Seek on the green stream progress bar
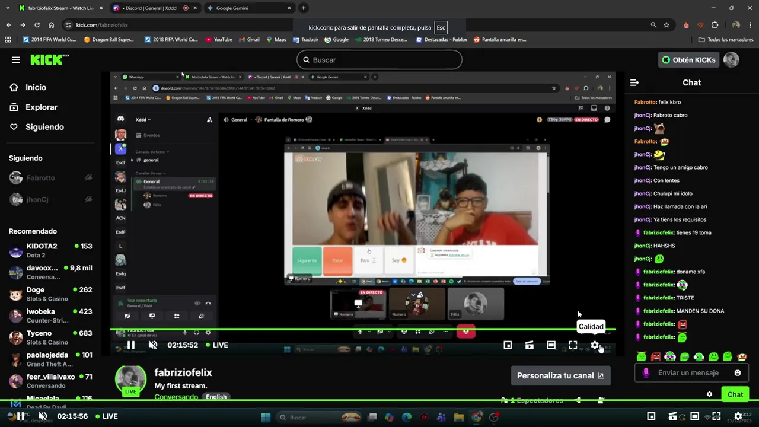The height and width of the screenshot is (427, 759). (362, 329)
